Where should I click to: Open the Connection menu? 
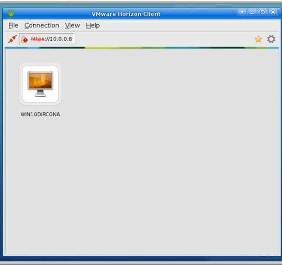[42, 26]
